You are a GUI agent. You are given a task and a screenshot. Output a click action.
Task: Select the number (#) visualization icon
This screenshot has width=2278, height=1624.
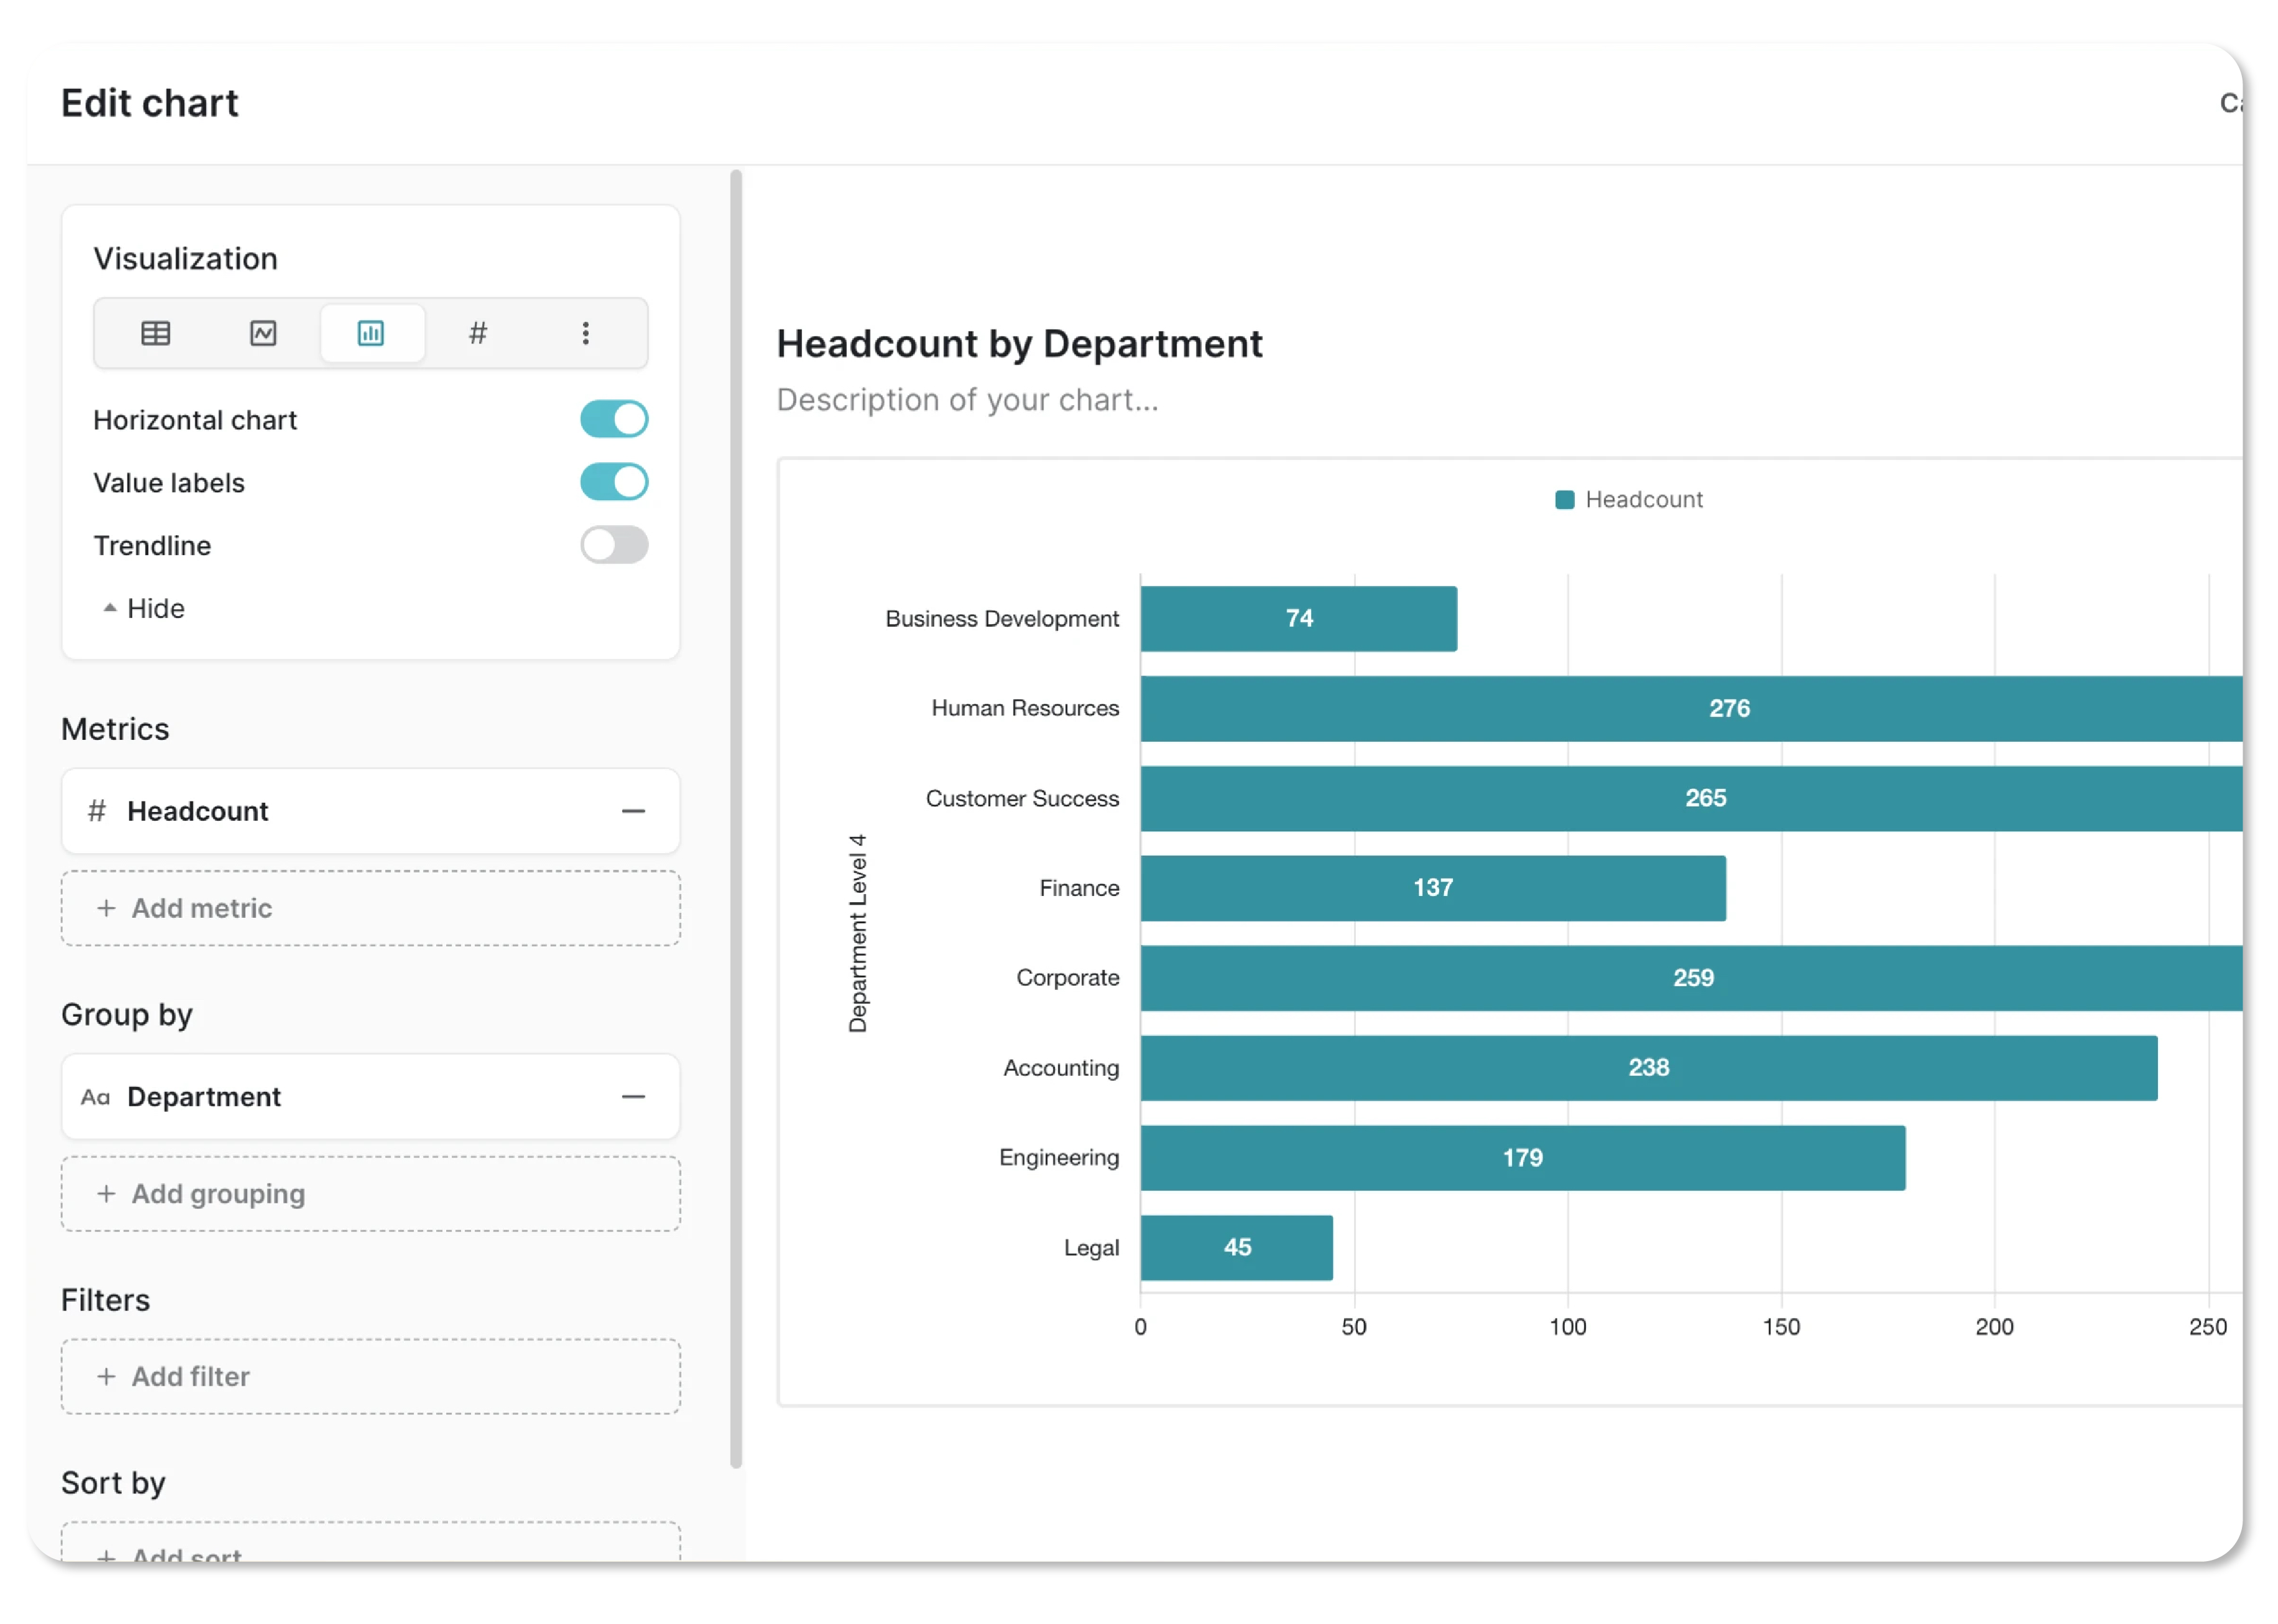(x=478, y=333)
